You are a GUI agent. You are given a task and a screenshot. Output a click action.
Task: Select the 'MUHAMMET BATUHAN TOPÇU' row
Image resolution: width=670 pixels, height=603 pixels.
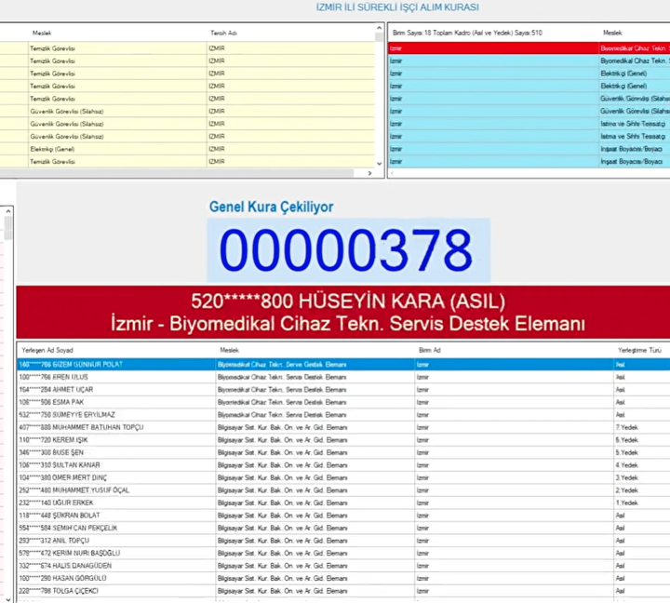(x=343, y=427)
